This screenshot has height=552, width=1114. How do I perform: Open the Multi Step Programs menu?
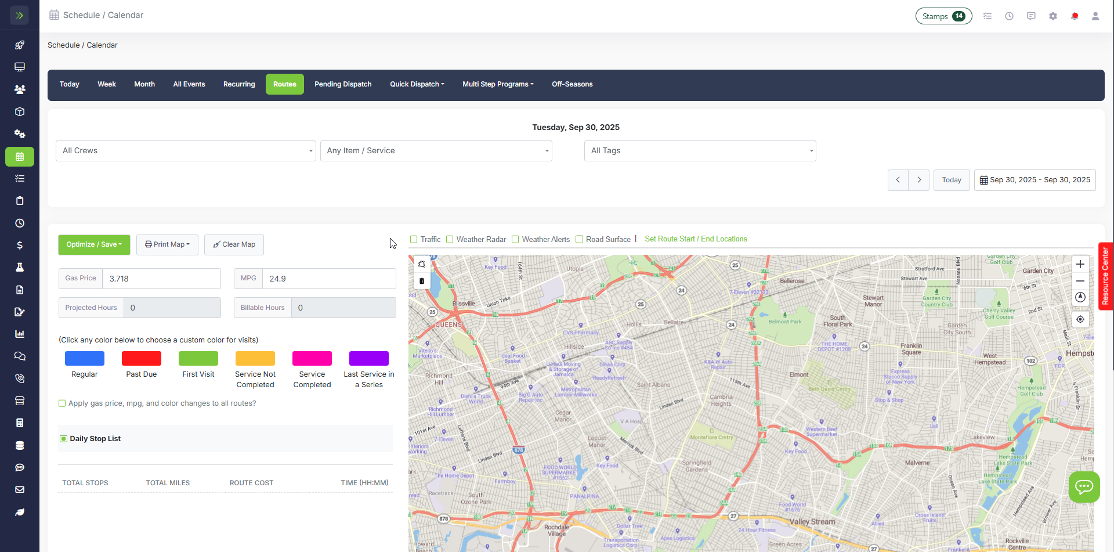coord(498,84)
